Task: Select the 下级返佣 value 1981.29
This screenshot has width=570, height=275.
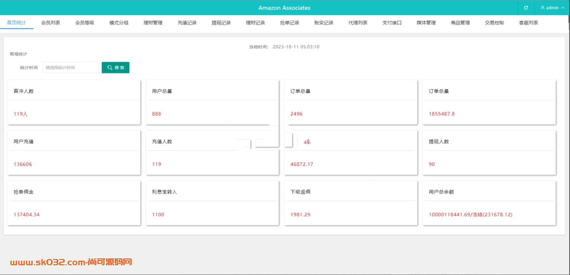Action: point(300,214)
